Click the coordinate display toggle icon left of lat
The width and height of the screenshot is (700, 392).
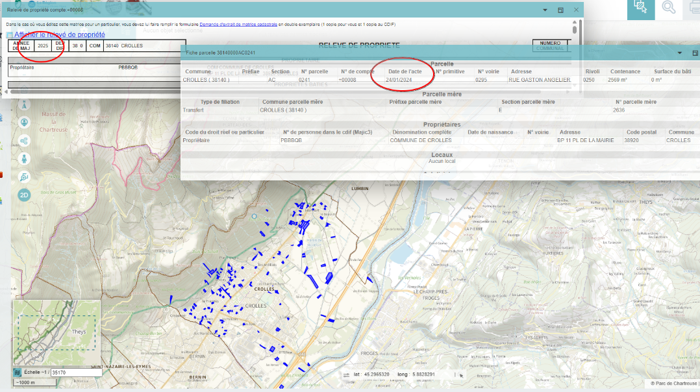coord(347,375)
